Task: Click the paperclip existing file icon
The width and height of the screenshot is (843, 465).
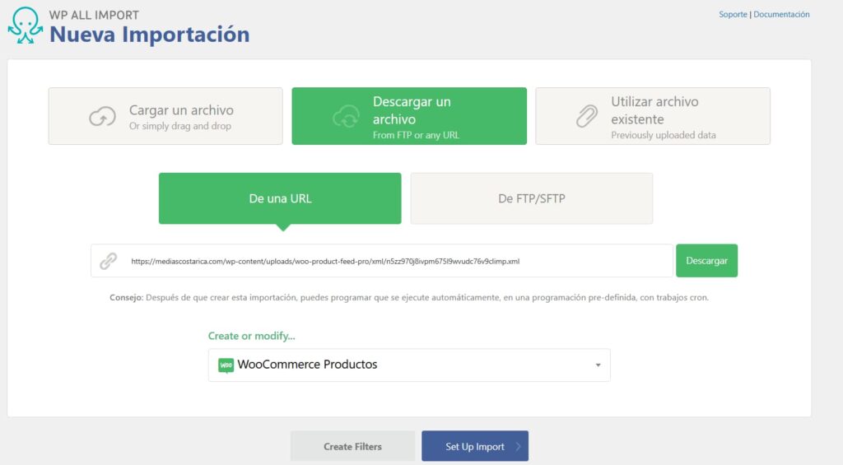Action: pos(586,117)
